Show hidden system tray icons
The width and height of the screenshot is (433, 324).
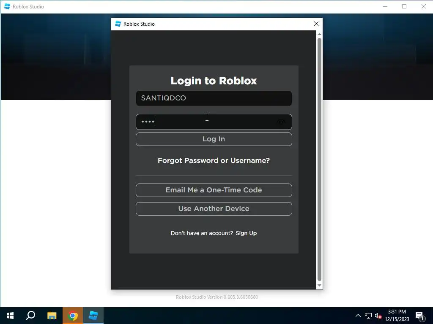coord(358,316)
